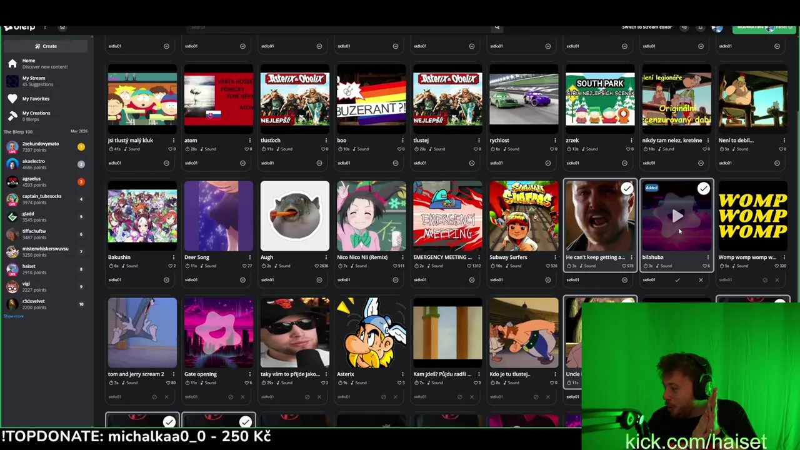This screenshot has height=450, width=800.
Task: Click block icon under Womp womp card
Action: [x=765, y=280]
